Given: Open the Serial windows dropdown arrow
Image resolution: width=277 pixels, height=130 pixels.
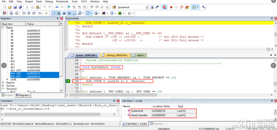Looking at the screenshot, I should (99, 13).
